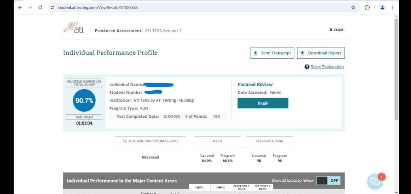
Task: Go back using browser back arrow
Action: pos(20,8)
